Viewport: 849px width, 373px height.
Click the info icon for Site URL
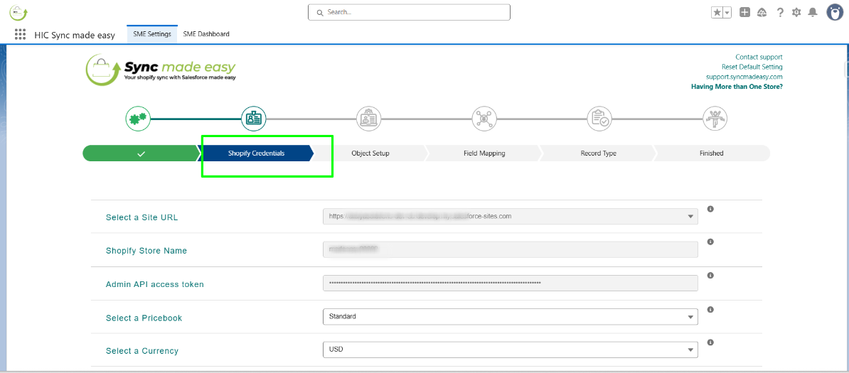tap(710, 208)
